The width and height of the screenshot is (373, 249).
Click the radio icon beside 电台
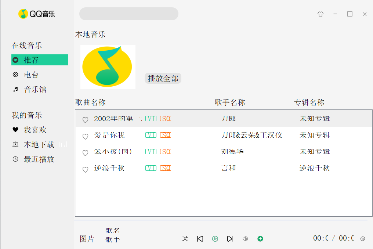(15, 75)
